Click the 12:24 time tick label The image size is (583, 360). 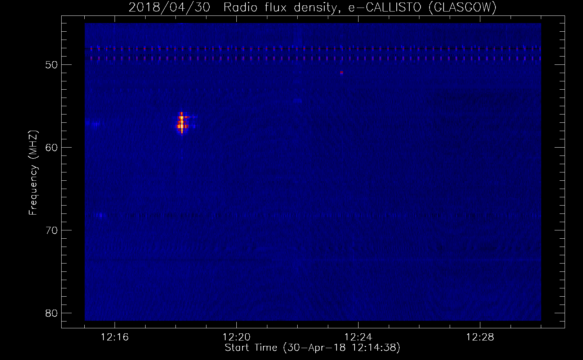359,337
